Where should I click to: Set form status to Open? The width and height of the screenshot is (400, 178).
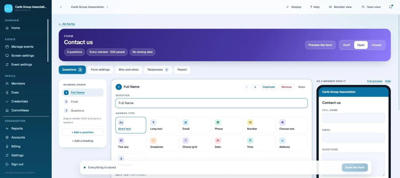click(361, 45)
